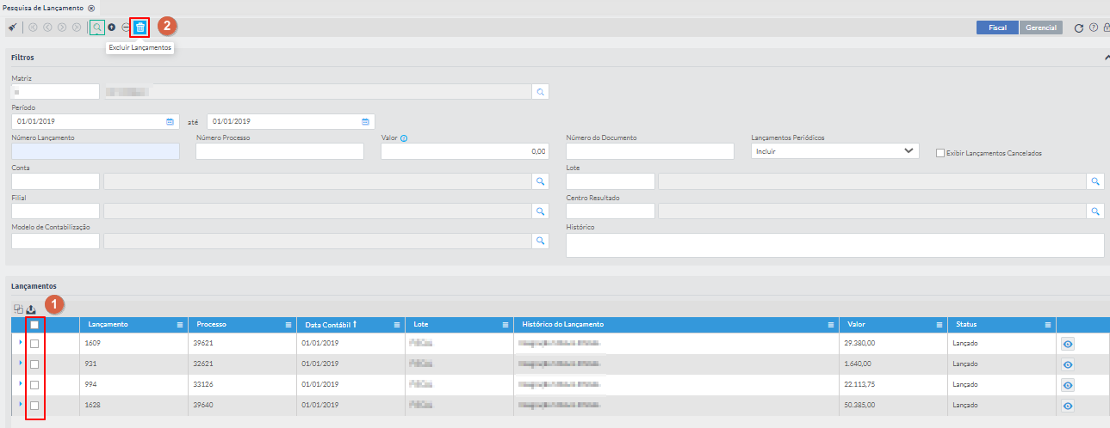Open Modelo de Contabilização lookup magnifier
1110x428 pixels.
click(x=541, y=241)
